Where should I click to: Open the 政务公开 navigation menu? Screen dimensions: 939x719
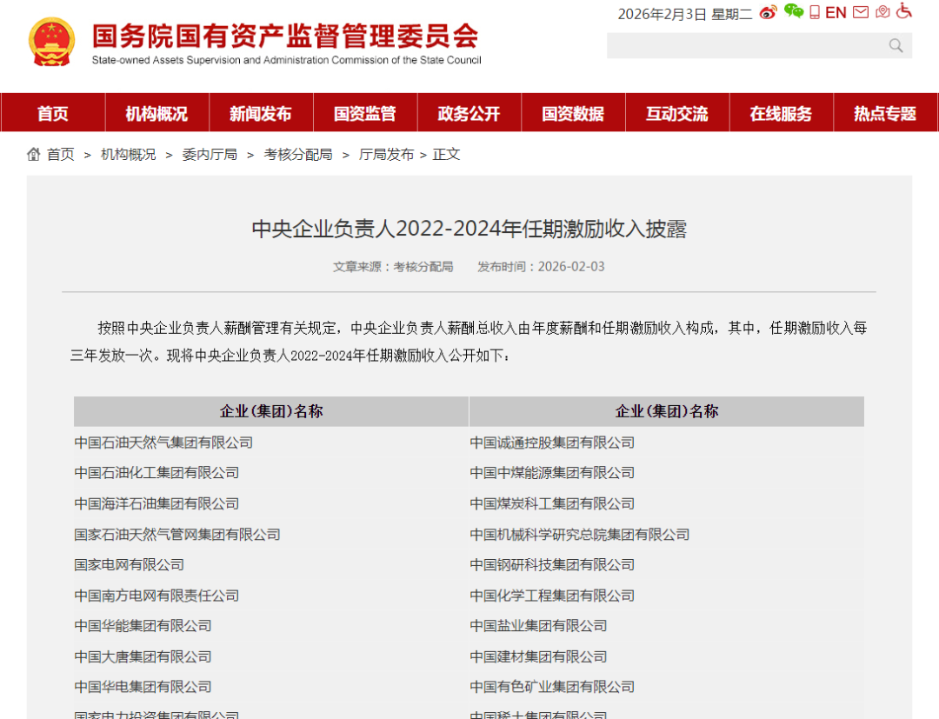tap(469, 113)
